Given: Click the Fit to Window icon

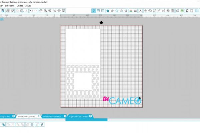Looking at the screenshot, I should click(x=64, y=11).
